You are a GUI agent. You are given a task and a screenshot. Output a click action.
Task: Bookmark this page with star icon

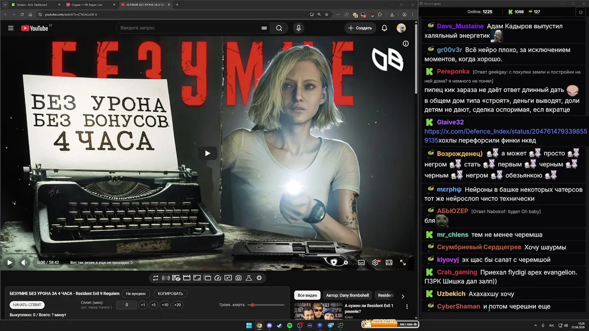327,14
